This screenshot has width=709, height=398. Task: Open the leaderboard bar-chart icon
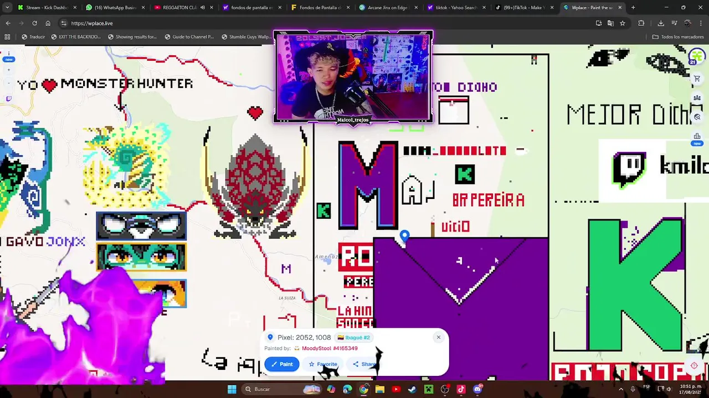tap(697, 136)
